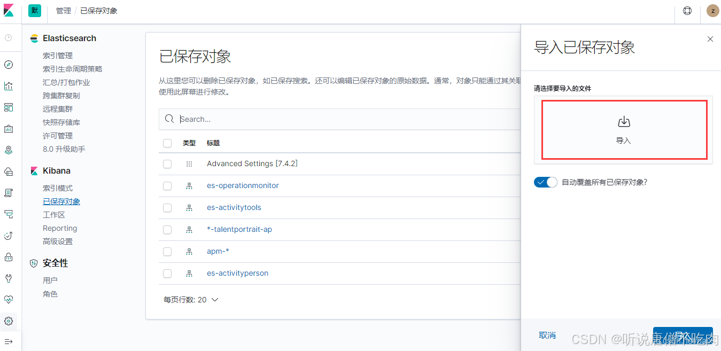Image resolution: width=721 pixels, height=351 pixels.
Task: Toggle 自动覆盖所有已保存对象 switch
Action: [x=546, y=182]
